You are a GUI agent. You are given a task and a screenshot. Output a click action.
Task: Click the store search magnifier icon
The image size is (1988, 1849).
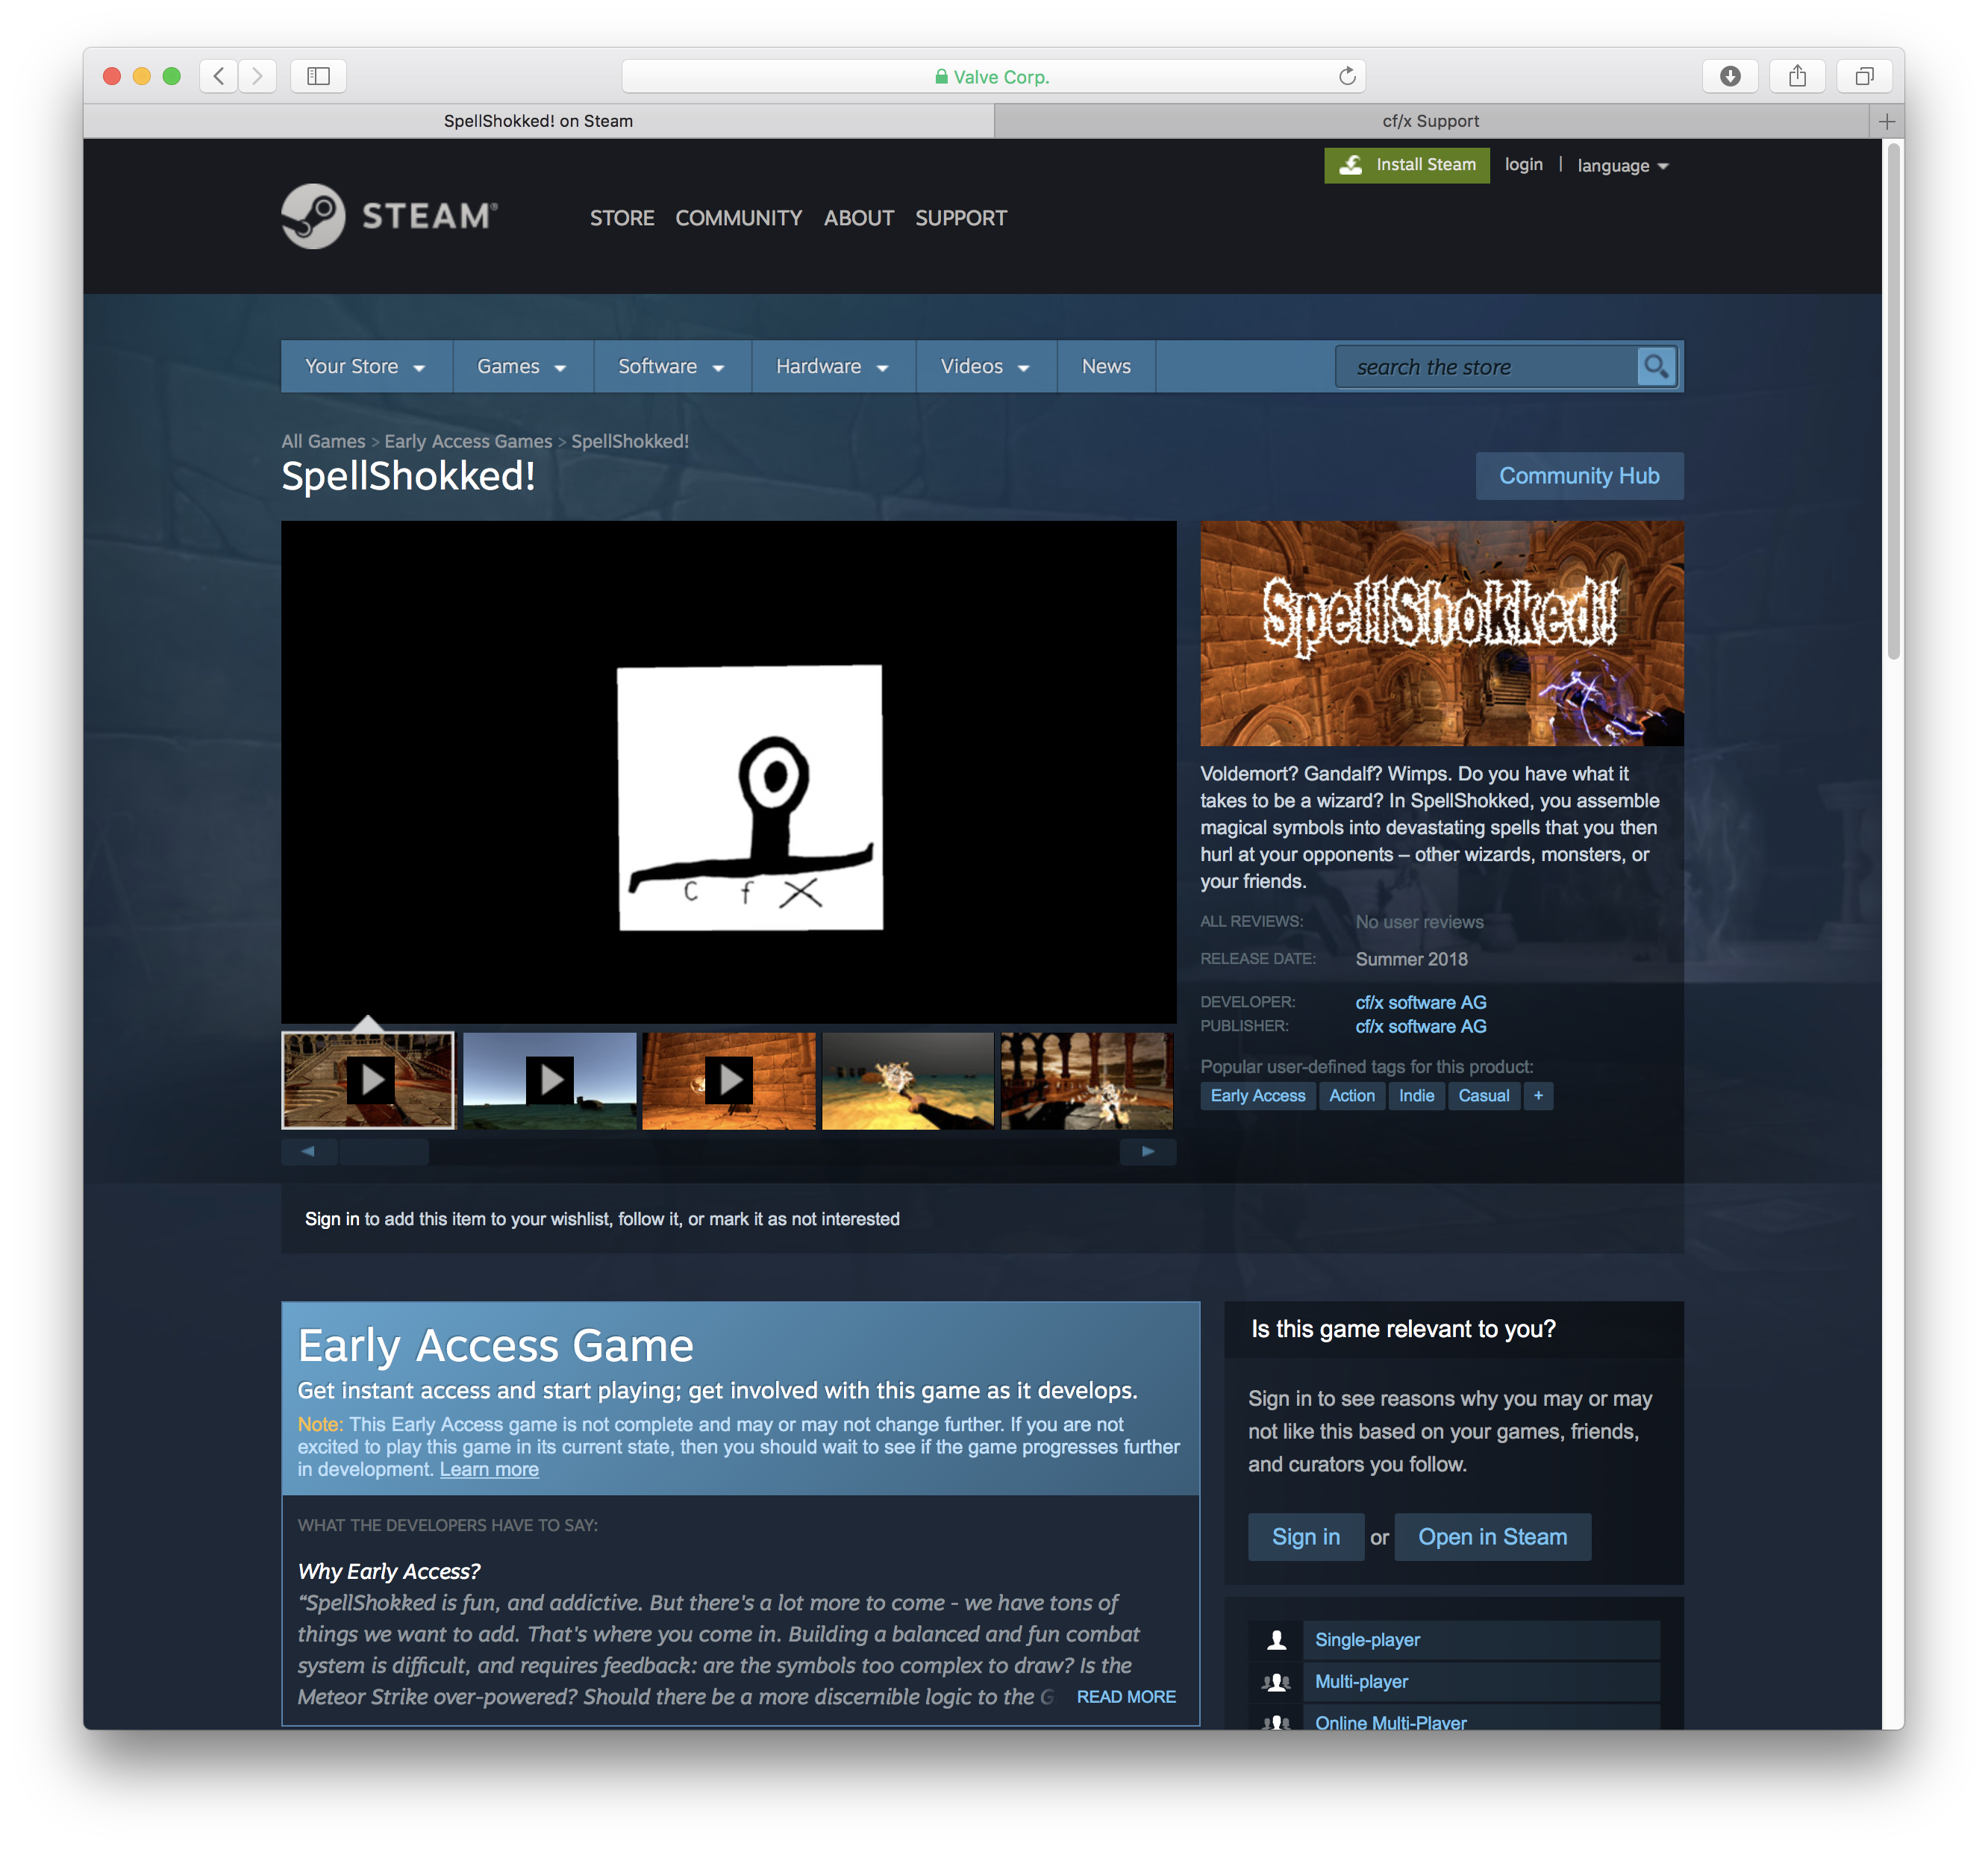tap(1656, 367)
